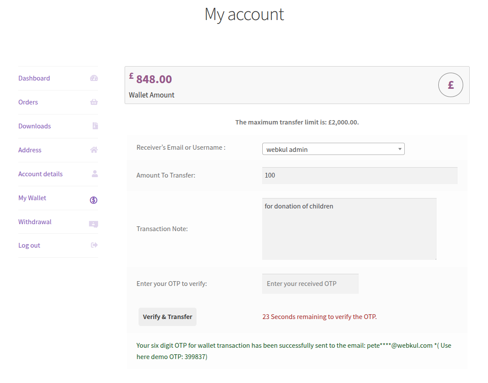Click the Withdrawal card icon
This screenshot has width=488, height=383.
pyautogui.click(x=94, y=224)
